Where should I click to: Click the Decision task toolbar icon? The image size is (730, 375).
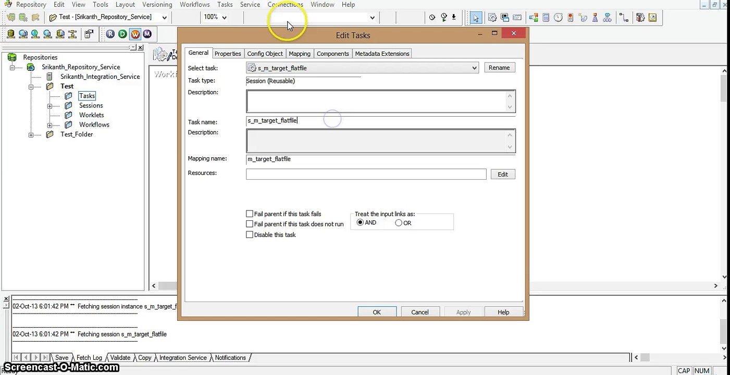point(534,18)
